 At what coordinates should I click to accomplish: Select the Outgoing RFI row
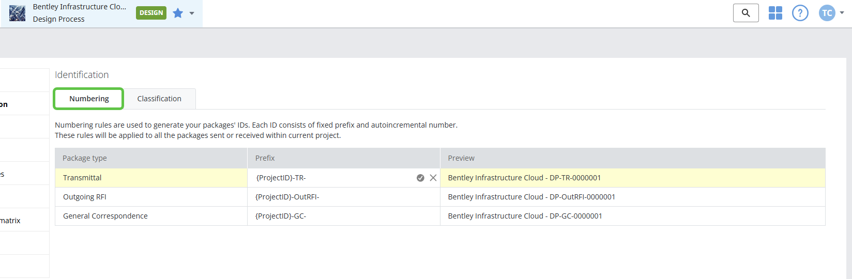click(85, 197)
